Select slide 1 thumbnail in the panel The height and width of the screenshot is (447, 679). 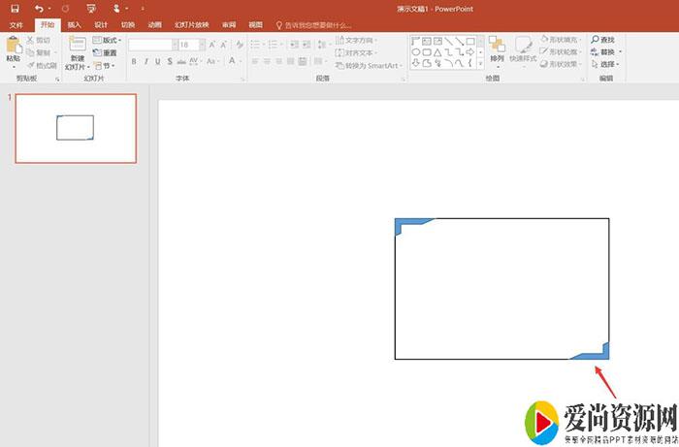point(76,128)
